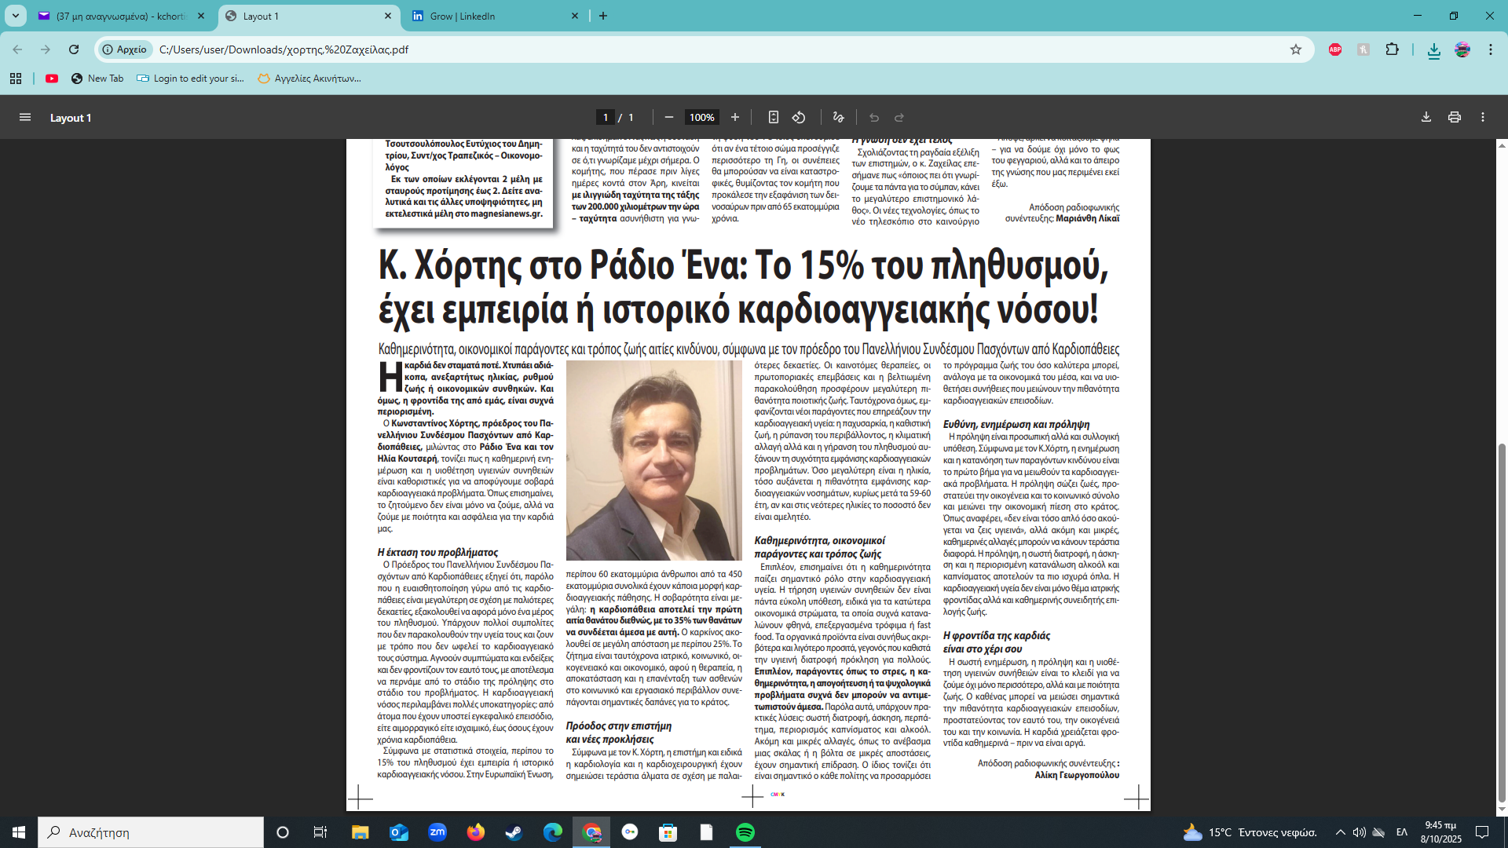
Task: Print the PDF document
Action: (x=1455, y=118)
